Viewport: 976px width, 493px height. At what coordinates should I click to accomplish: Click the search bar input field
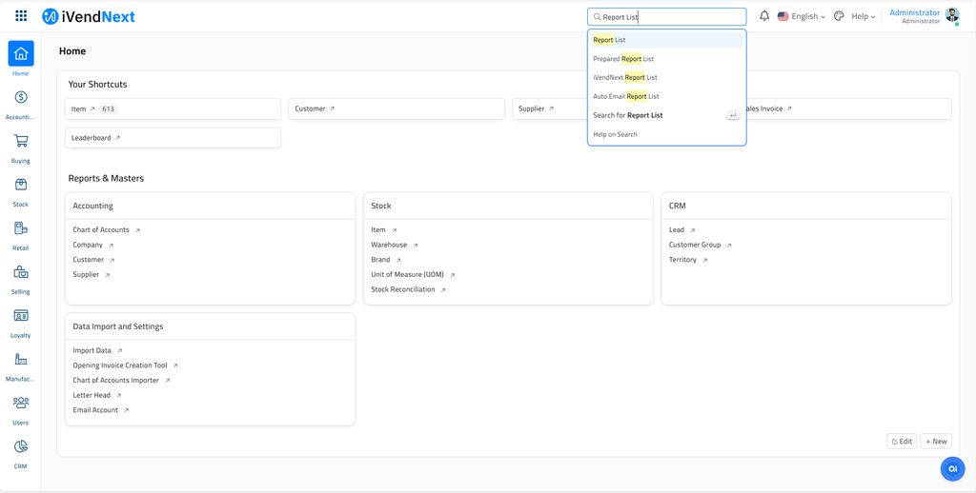point(666,17)
